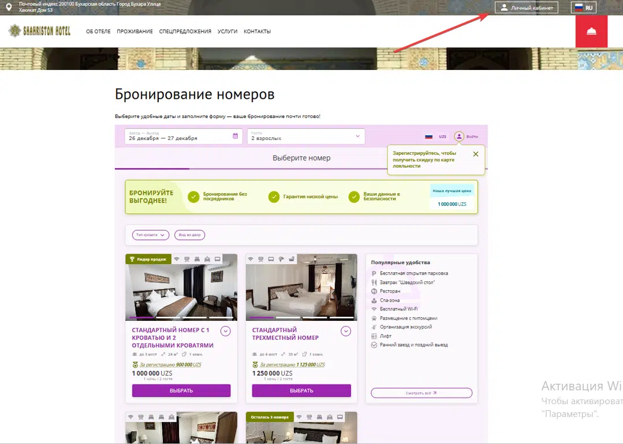Expand details of Стандартный трехместный номер
This screenshot has width=623, height=444.
click(x=346, y=331)
